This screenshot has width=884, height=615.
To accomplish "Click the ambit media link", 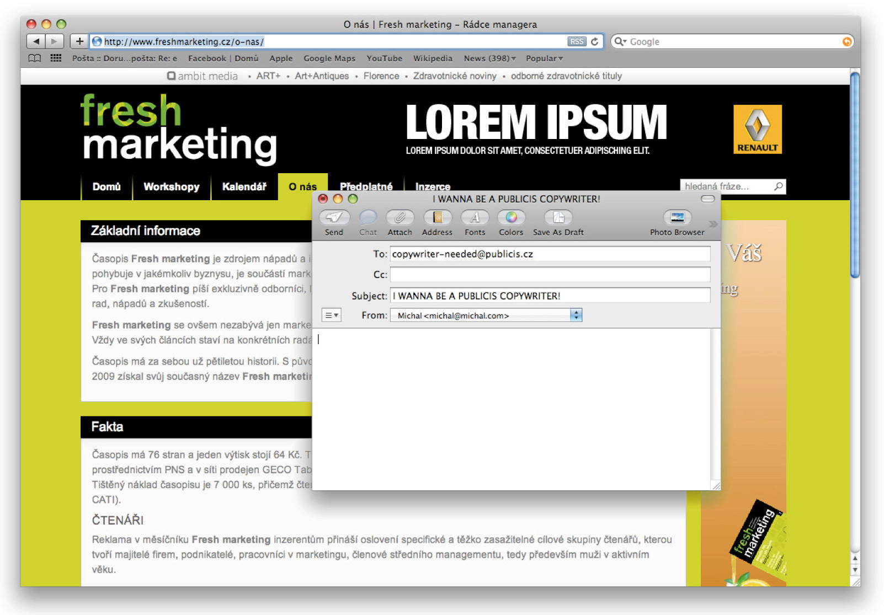I will point(203,76).
